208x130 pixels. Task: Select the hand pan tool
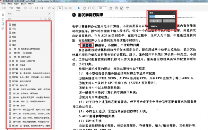click(84, 8)
